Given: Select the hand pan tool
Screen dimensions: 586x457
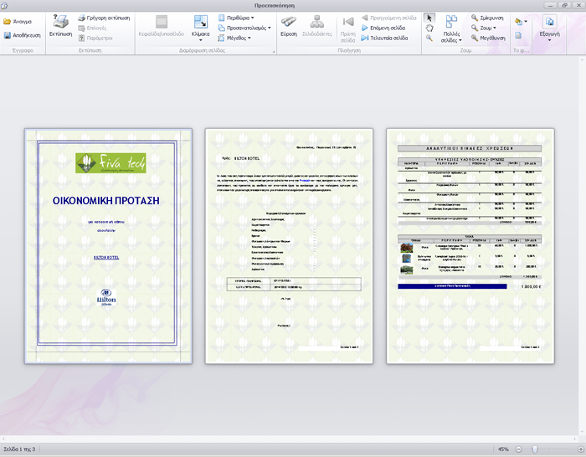Looking at the screenshot, I should pos(429,28).
